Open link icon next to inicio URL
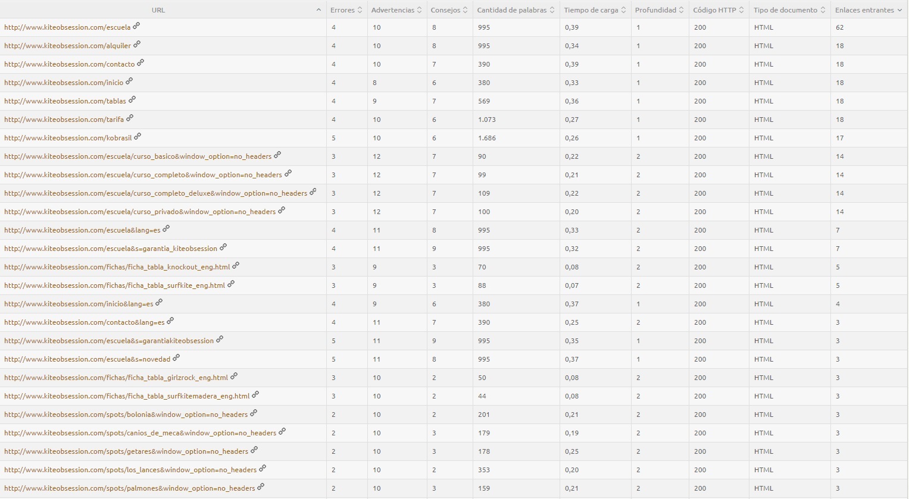The width and height of the screenshot is (909, 499). point(129,81)
